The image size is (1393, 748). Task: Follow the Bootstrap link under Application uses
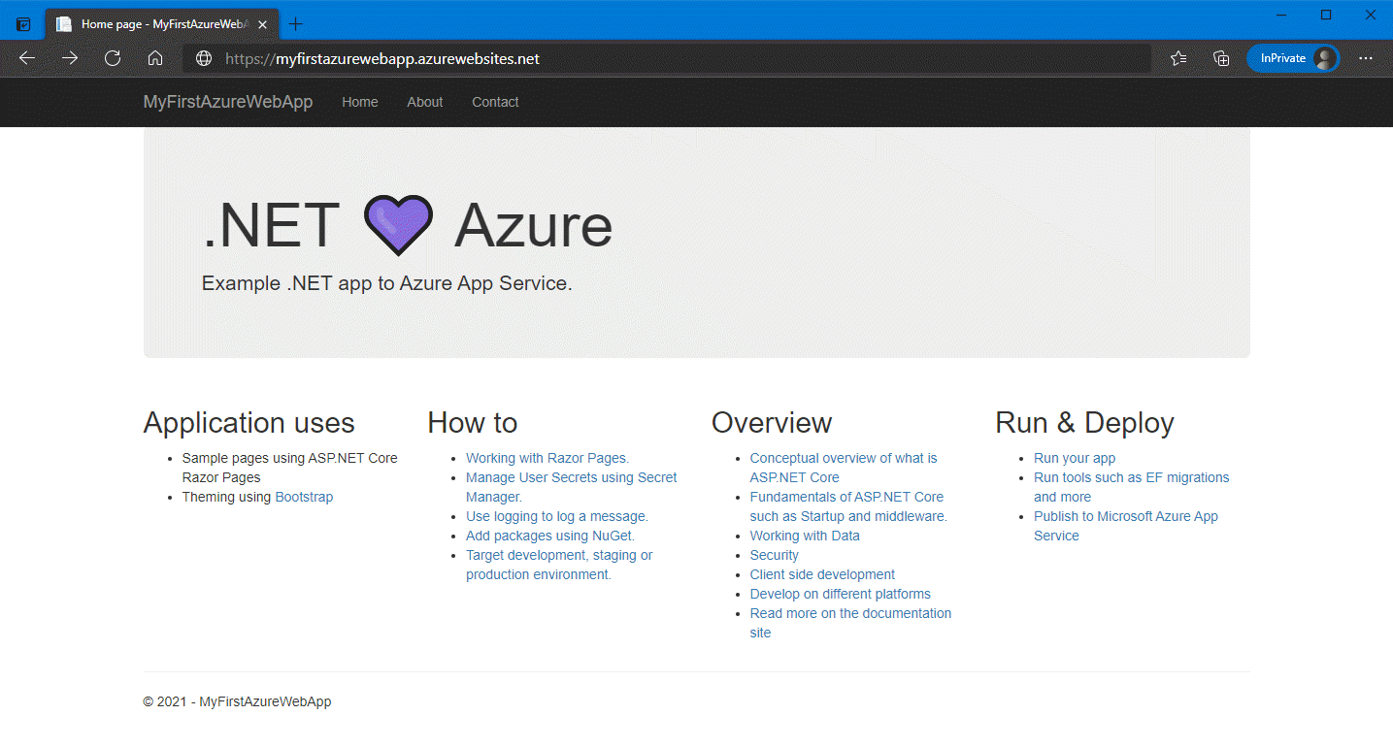tap(304, 496)
